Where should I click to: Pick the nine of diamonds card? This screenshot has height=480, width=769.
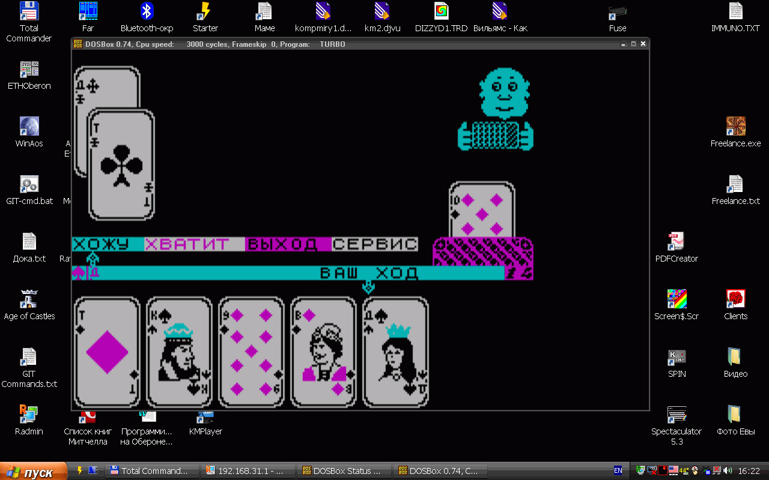(x=251, y=352)
